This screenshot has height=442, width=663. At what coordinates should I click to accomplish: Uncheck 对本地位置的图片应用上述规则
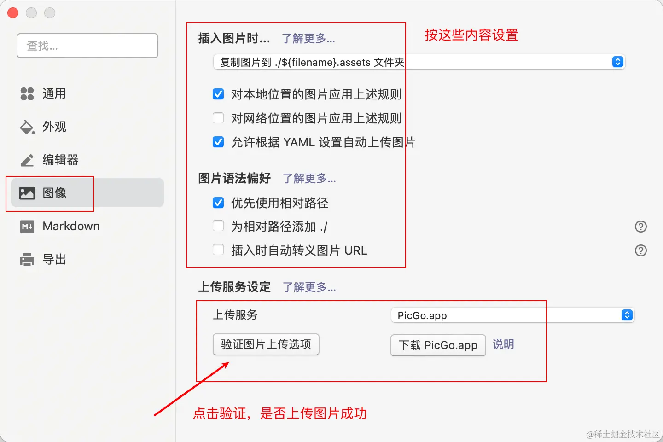pos(218,94)
